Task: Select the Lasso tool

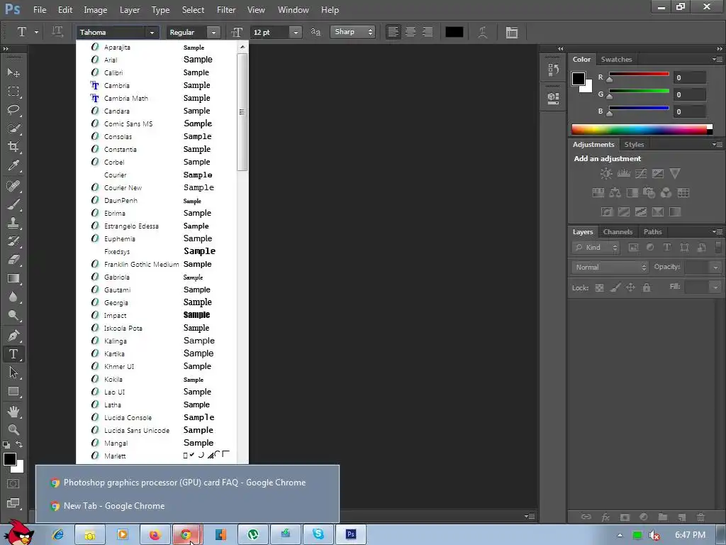Action: pos(13,110)
